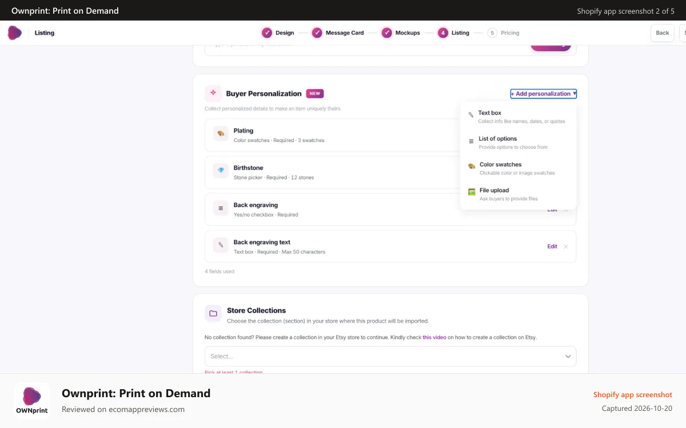The image size is (686, 428).
Task: Choose the Color swatches personalization type
Action: point(518,168)
